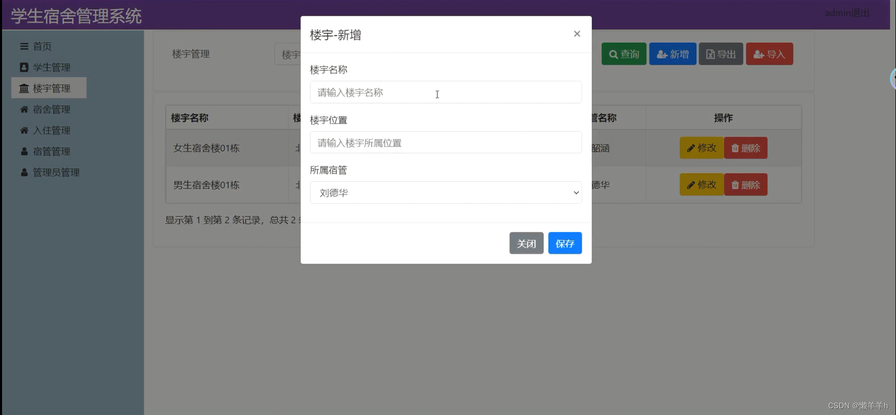Viewport: 896px width, 415px height.
Task: Click the pencil icon for 男生宿舍楼01栋
Action: click(691, 185)
